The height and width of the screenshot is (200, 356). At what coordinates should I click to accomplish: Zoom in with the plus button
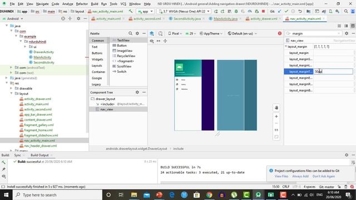click(x=276, y=116)
